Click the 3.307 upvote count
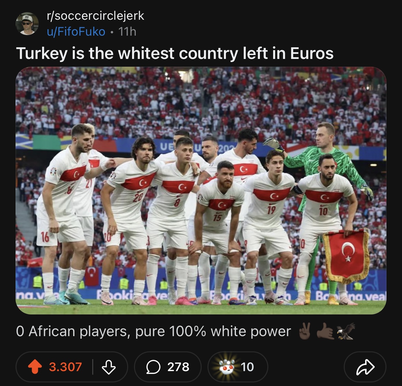The image size is (402, 386). click(65, 367)
